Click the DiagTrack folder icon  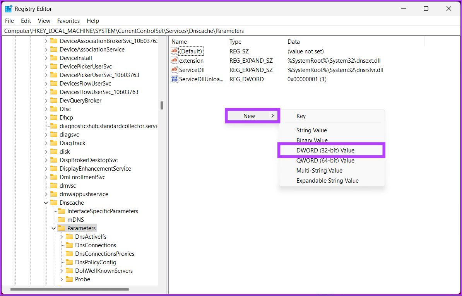click(54, 143)
